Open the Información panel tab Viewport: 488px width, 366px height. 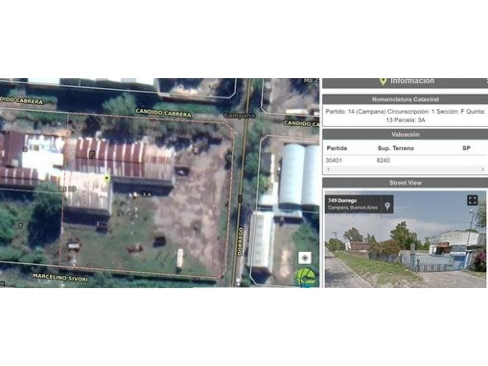point(412,81)
